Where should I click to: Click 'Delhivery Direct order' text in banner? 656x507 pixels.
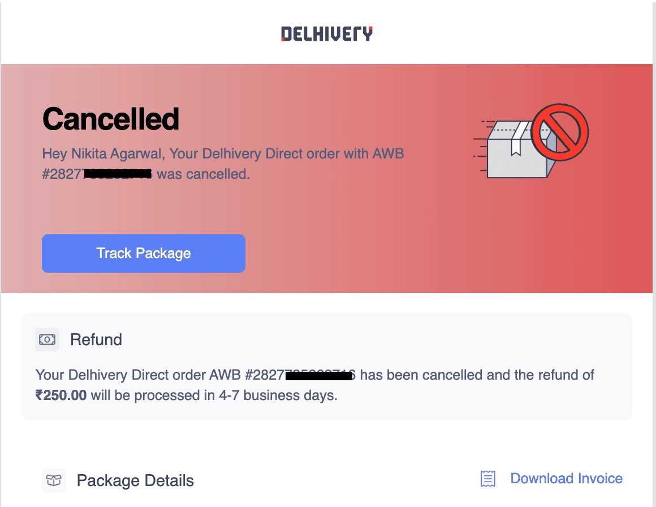coord(271,154)
